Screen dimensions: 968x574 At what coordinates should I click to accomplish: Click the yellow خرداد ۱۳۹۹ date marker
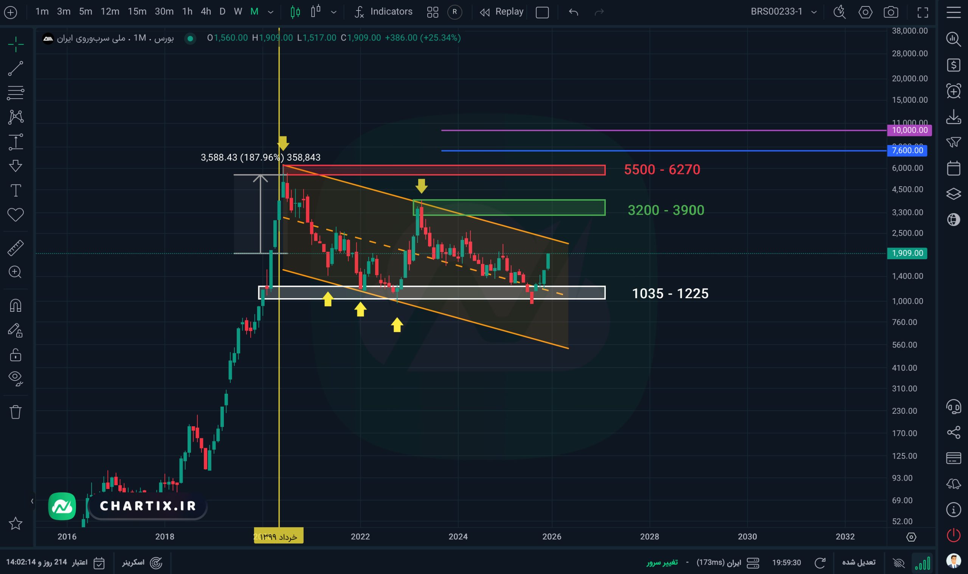click(278, 536)
